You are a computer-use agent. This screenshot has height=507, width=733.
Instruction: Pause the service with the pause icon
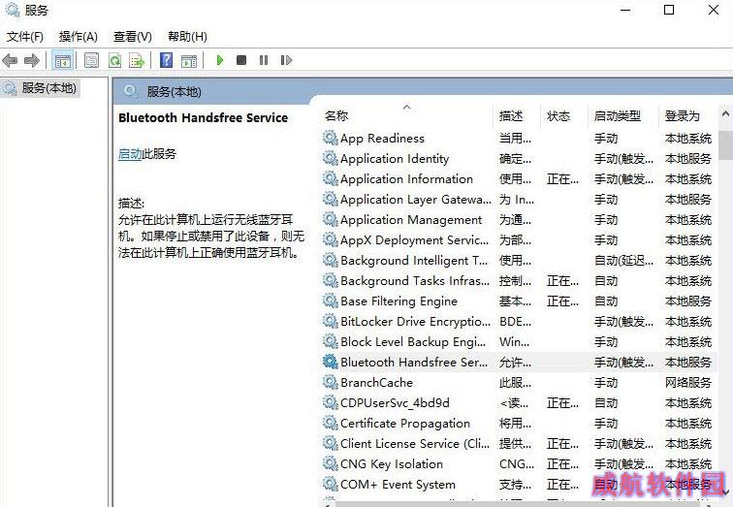coord(264,60)
